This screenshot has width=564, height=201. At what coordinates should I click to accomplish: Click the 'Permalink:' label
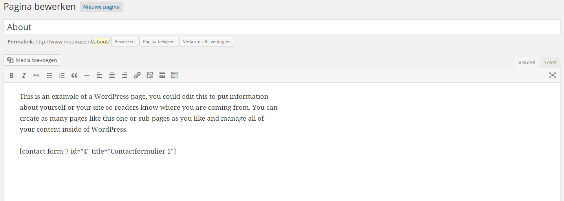(x=21, y=42)
